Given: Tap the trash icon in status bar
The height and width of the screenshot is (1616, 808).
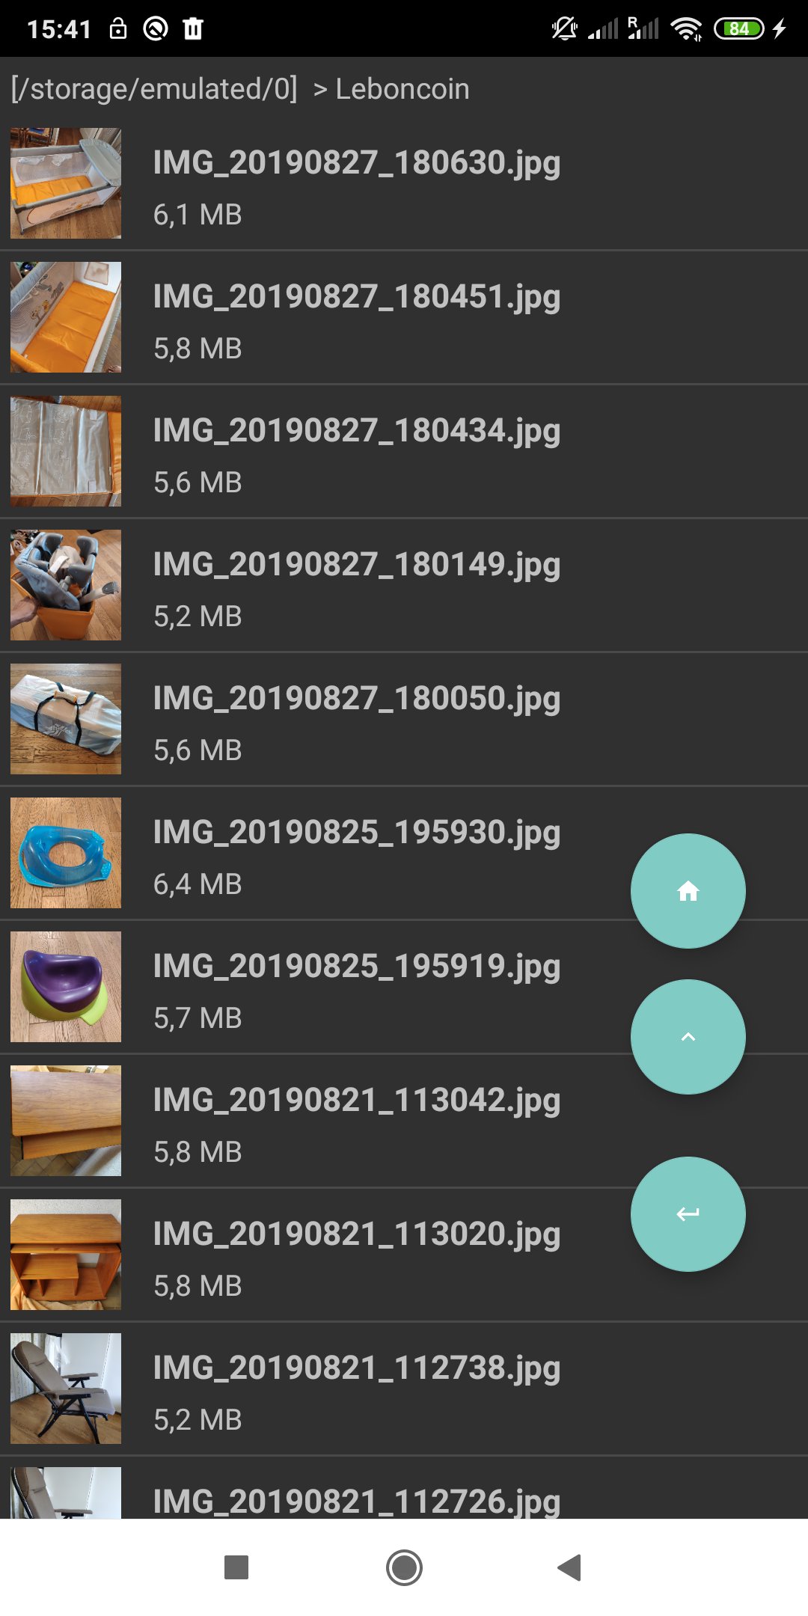Looking at the screenshot, I should [x=193, y=29].
